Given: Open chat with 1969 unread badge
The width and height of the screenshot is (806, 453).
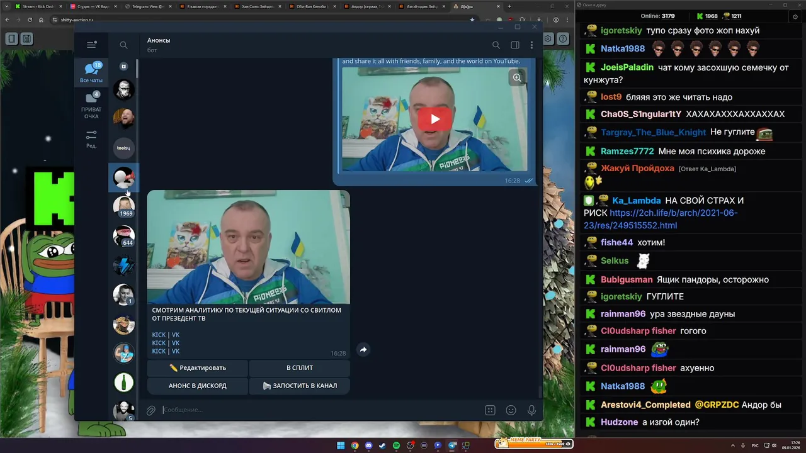Looking at the screenshot, I should click(123, 206).
